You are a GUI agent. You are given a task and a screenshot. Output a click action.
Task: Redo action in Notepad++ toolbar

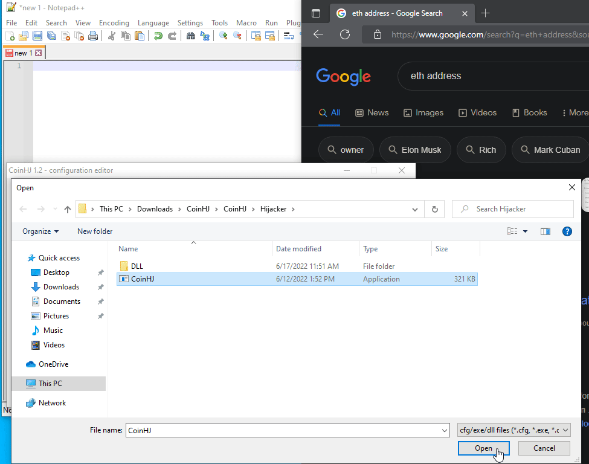coord(172,36)
